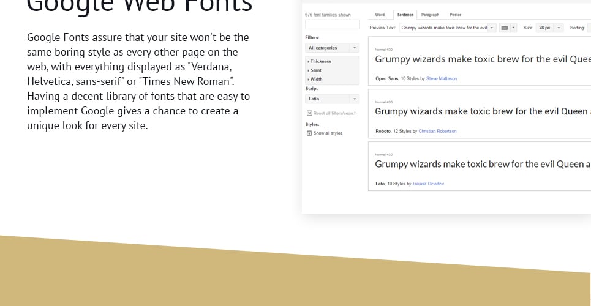Click the Lato font name
This screenshot has height=306, width=591.
click(380, 184)
